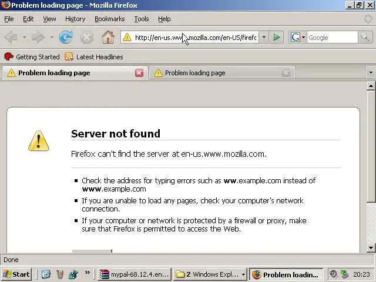Click the Done status bar text
The width and height of the screenshot is (376, 282).
click(11, 260)
